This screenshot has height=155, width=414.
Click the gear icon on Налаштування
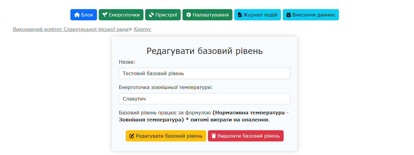(x=189, y=15)
